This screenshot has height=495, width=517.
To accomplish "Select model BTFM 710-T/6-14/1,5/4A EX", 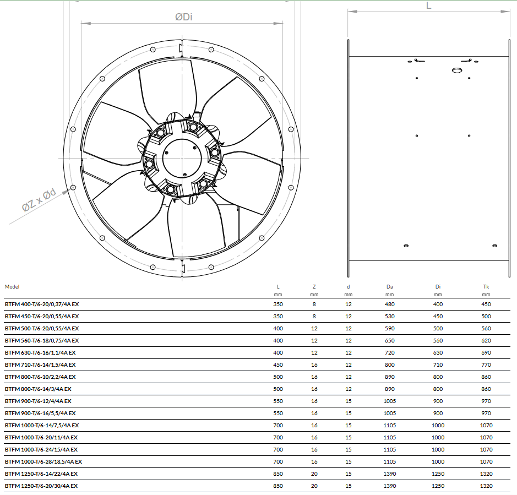I will [40, 365].
